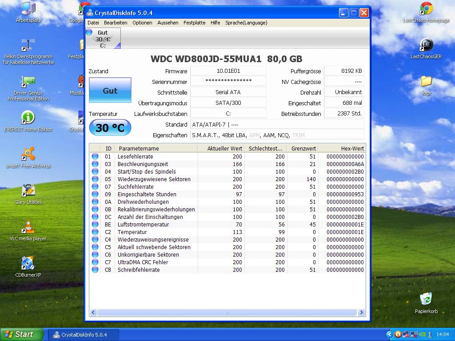Select the Drehwiederholungen row
The height and width of the screenshot is (341, 455).
[227, 202]
